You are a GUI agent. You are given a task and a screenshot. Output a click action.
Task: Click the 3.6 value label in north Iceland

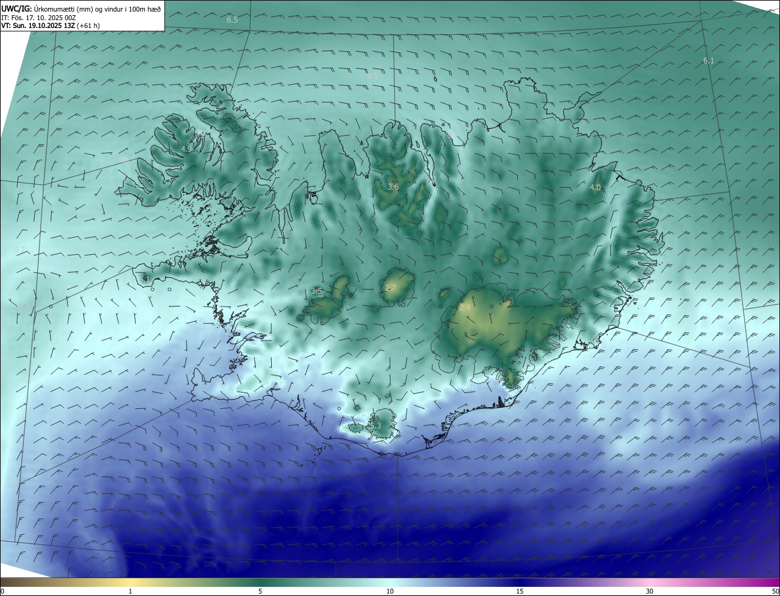tap(393, 186)
